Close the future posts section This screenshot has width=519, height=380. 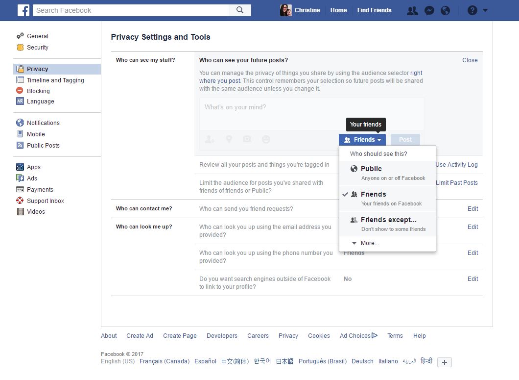click(x=470, y=60)
